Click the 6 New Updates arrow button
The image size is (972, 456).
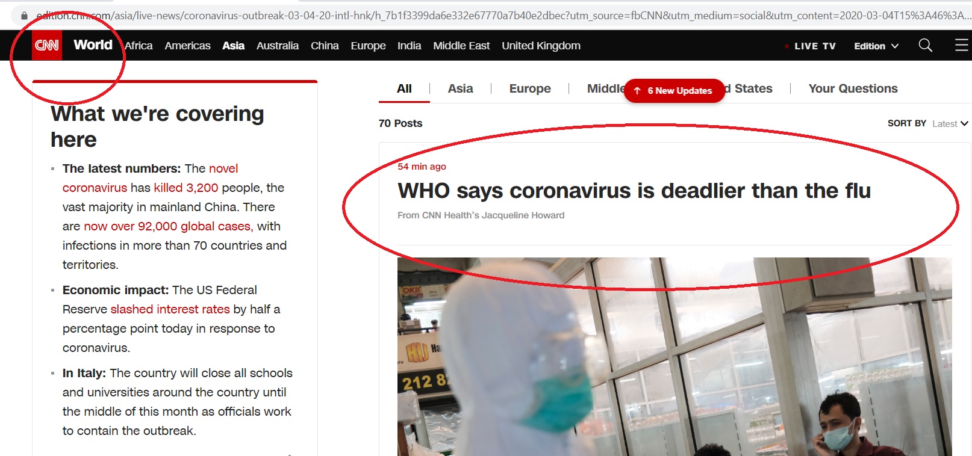coord(674,91)
